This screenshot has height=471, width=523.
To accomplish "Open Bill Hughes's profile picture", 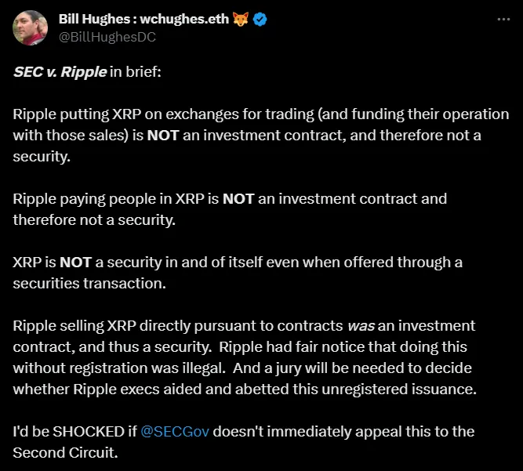I will 30,28.
